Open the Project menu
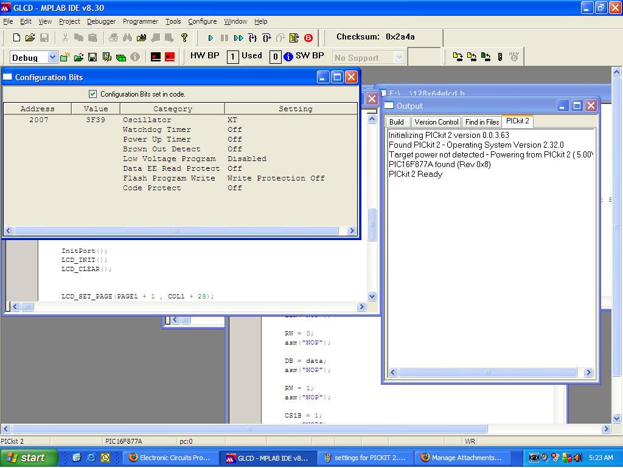Image resolution: width=623 pixels, height=468 pixels. (69, 21)
